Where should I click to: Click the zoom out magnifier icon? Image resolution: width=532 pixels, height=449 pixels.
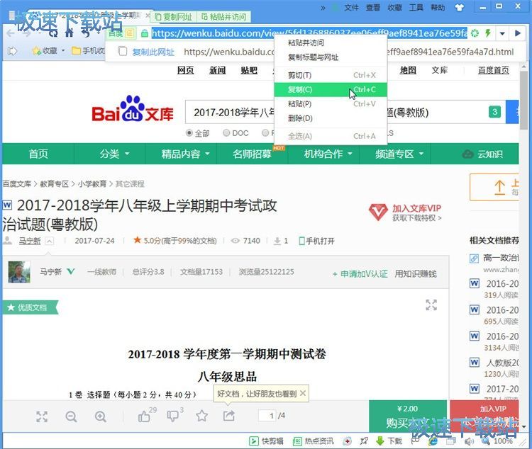click(x=71, y=416)
